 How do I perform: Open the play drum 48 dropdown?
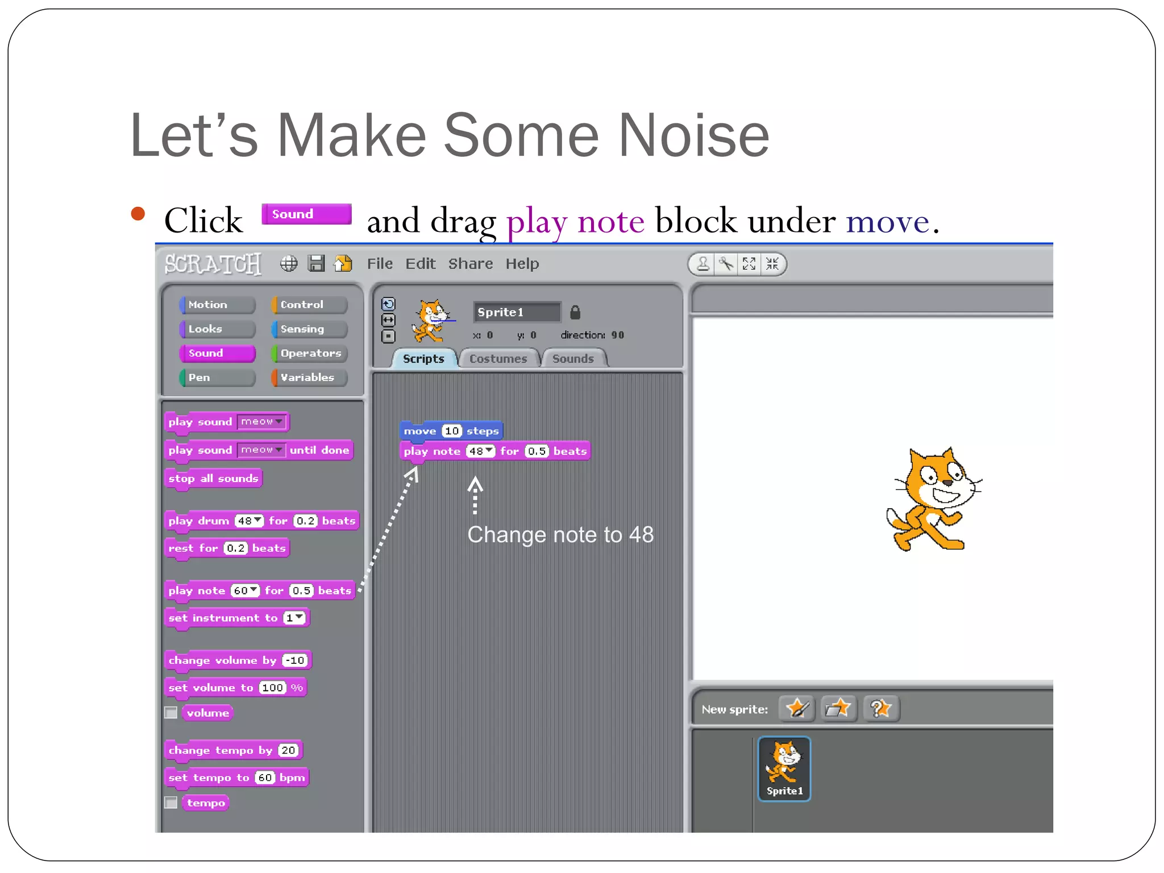(257, 520)
